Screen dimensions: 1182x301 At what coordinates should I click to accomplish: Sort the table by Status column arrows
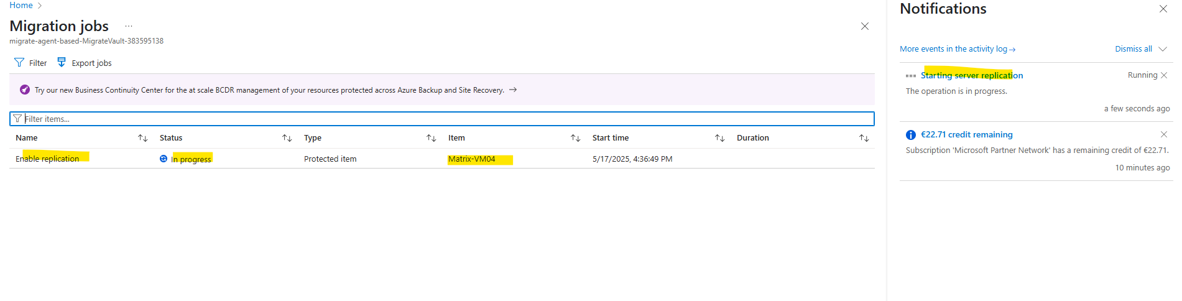287,138
